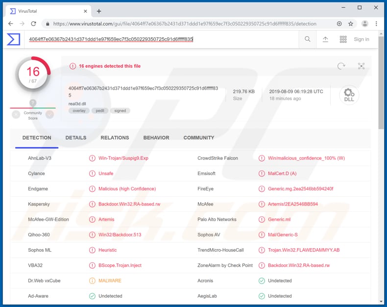
Task: Click the 16 of 67 detection gauge
Action: 33,74
